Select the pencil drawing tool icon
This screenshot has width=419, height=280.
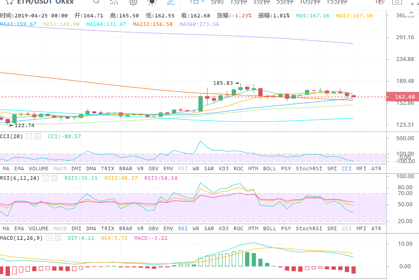coord(171,2)
